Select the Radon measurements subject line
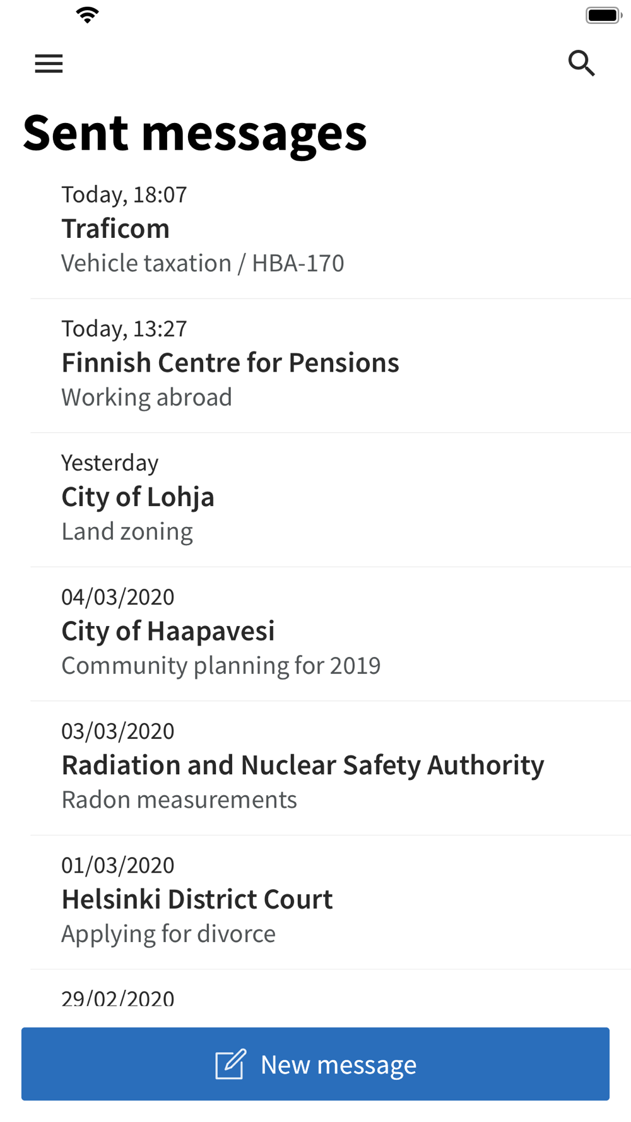631x1122 pixels. [179, 800]
